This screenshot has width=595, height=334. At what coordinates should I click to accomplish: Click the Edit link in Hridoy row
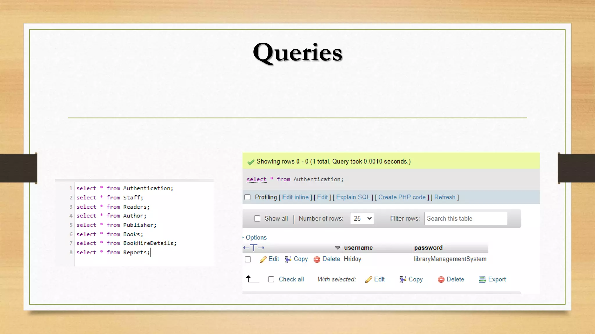[274, 259]
